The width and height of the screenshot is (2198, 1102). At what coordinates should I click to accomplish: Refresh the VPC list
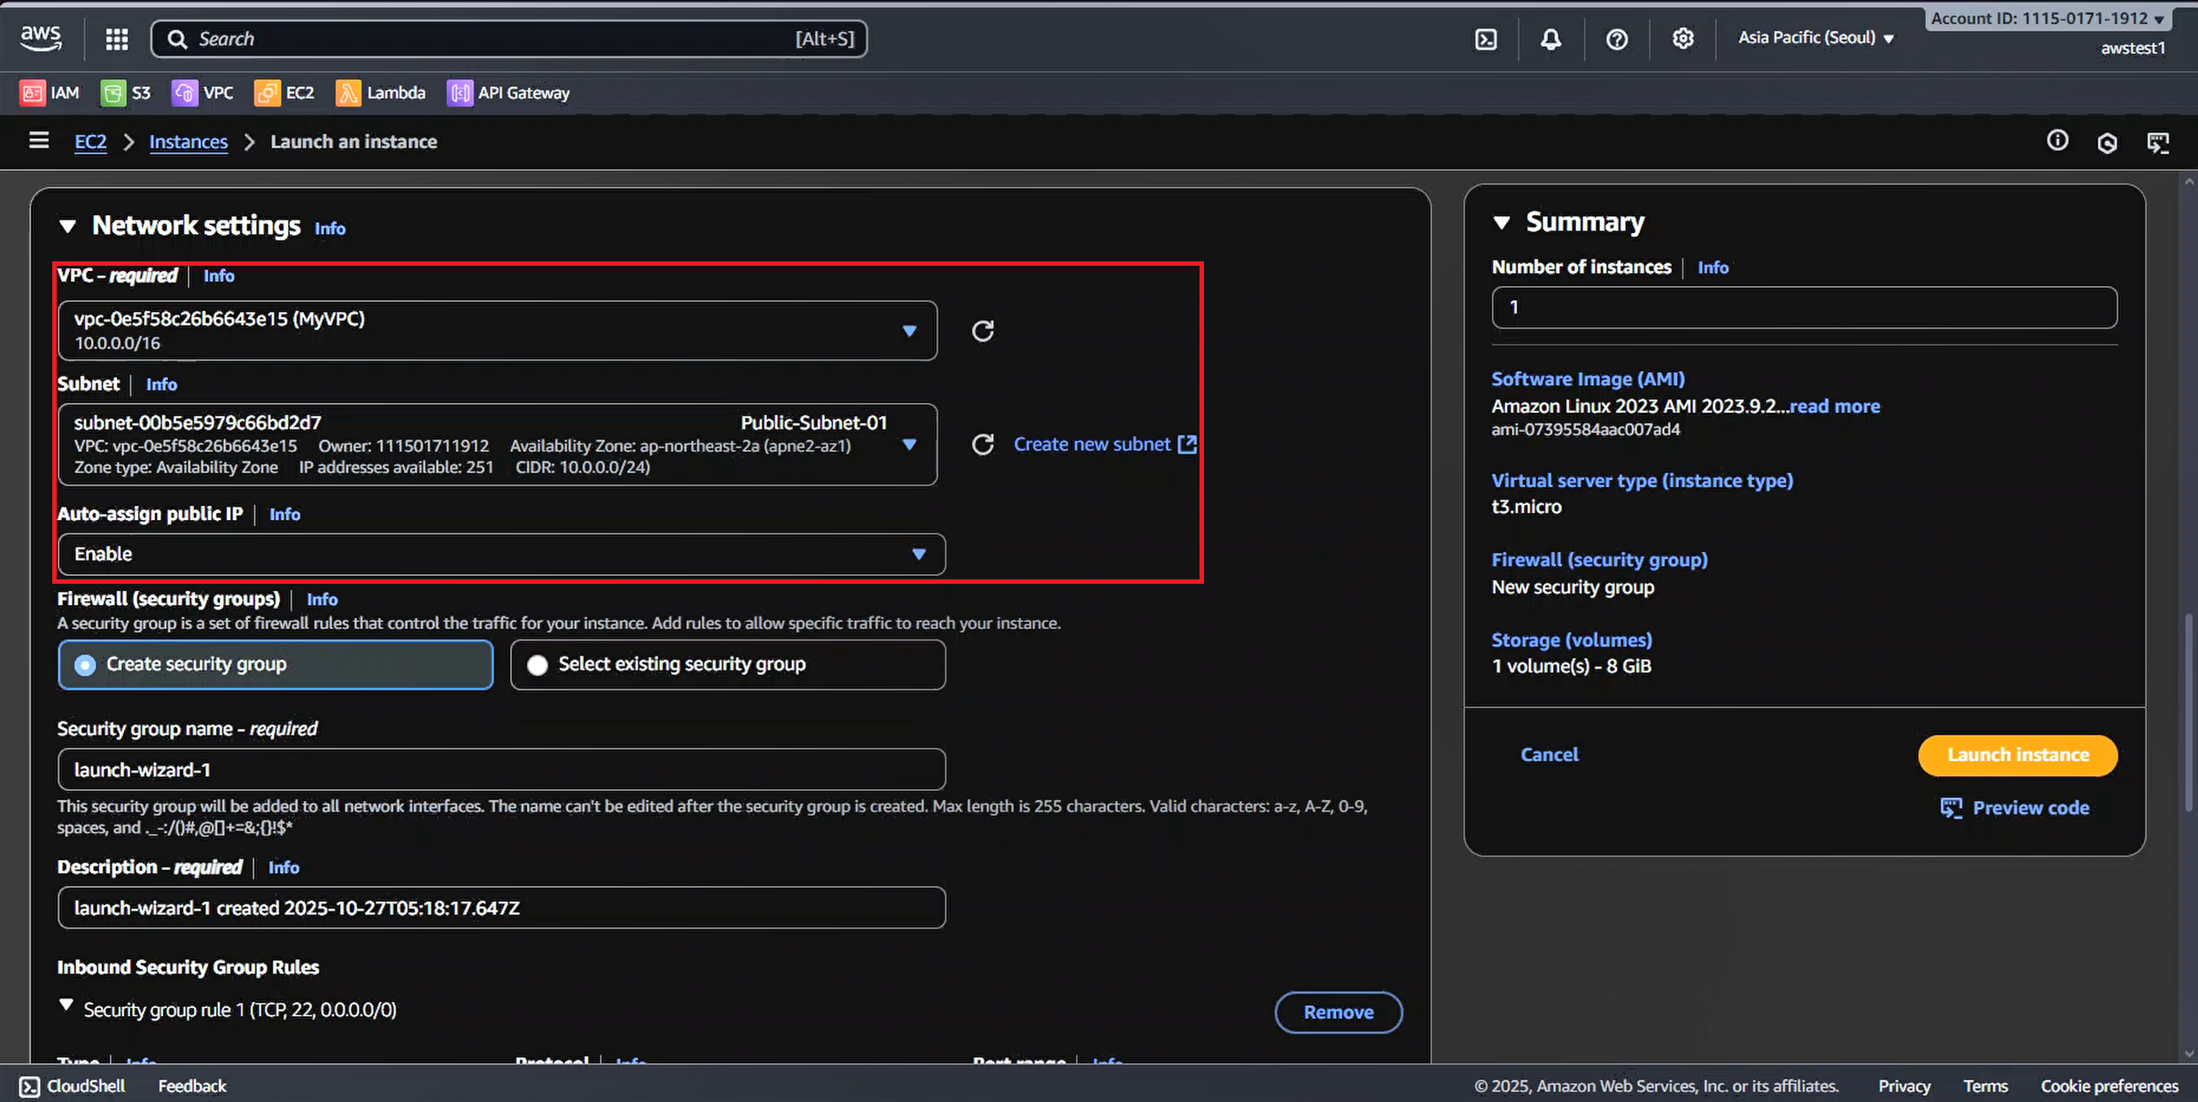982,330
